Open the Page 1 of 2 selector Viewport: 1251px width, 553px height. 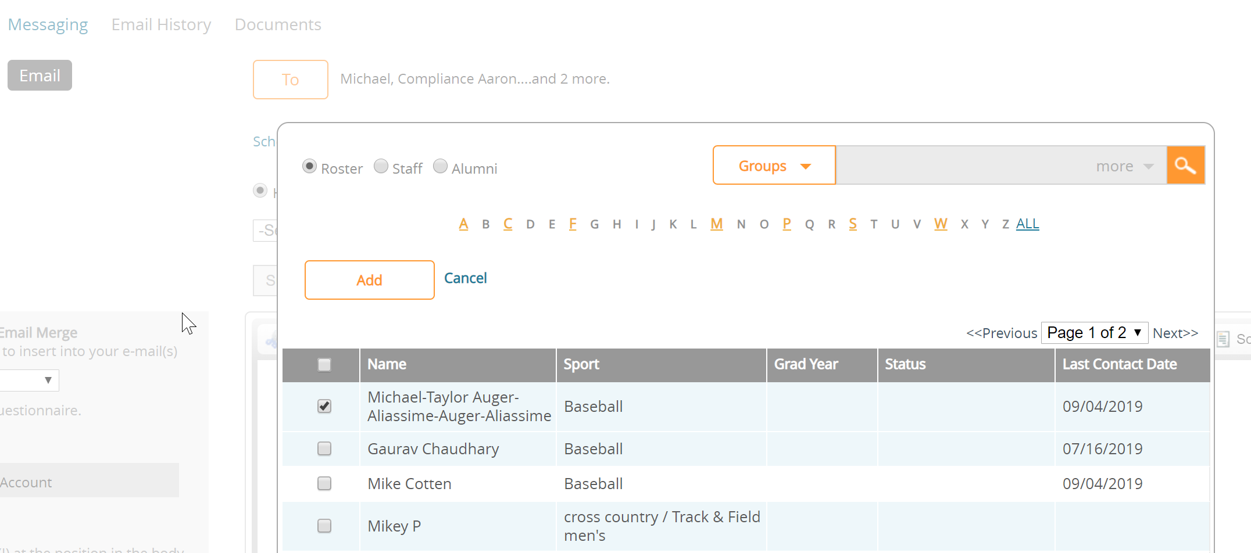[1094, 333]
